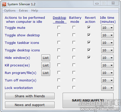This screenshot has height=112, width=121.
Task: Click the News and support button
Action: pos(30,105)
